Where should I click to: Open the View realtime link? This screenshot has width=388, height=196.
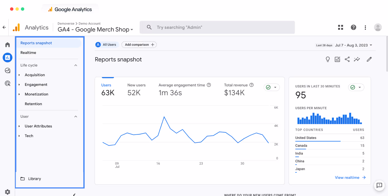tap(350, 178)
